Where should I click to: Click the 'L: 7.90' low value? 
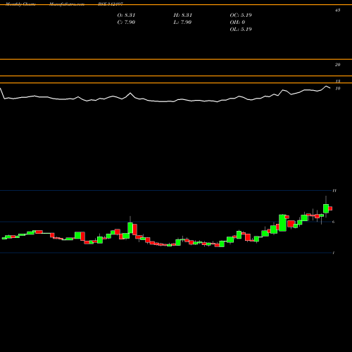coord(182,23)
